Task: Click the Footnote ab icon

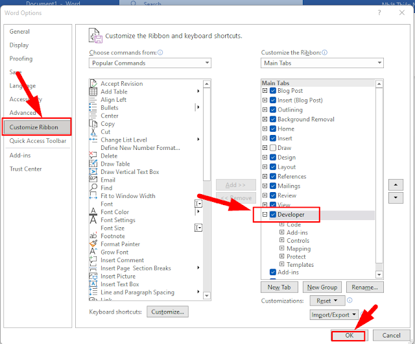Action: pos(93,236)
